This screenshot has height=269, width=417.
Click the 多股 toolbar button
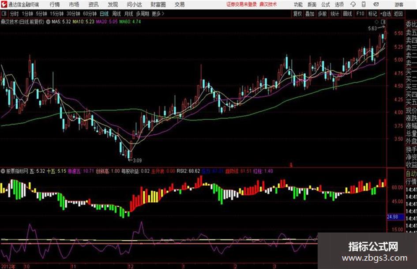(x=322, y=14)
